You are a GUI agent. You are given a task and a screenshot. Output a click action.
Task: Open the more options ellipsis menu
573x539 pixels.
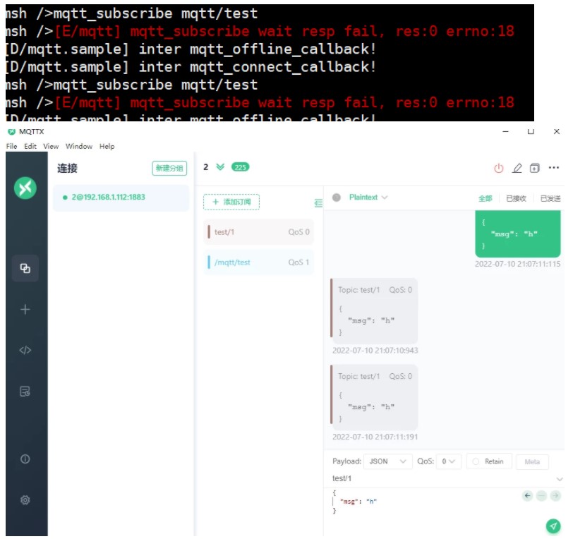click(x=554, y=168)
